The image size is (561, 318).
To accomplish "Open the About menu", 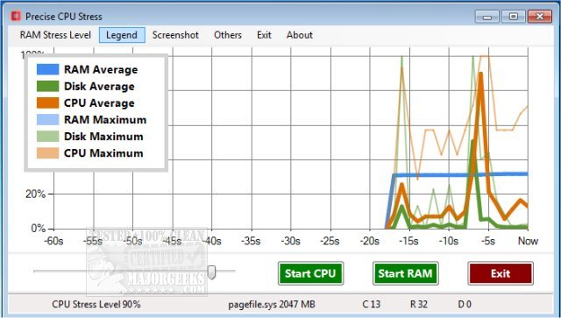I will (x=300, y=35).
